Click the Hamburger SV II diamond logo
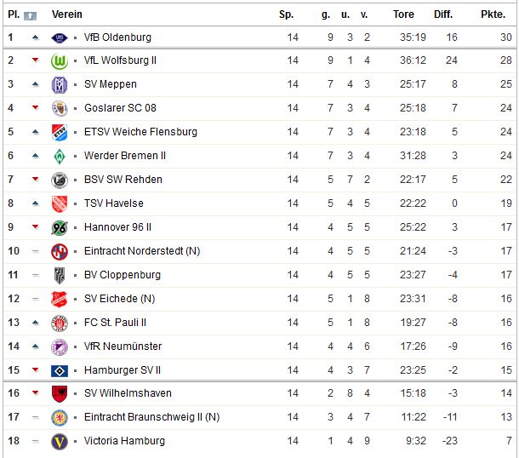The height and width of the screenshot is (458, 519). coord(60,371)
